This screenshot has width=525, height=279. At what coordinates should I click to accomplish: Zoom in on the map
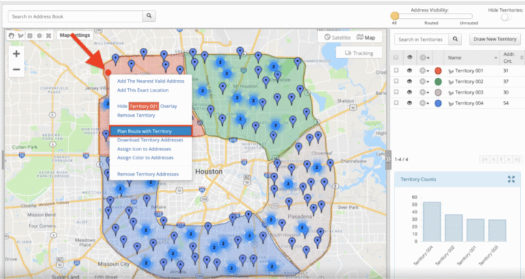16,54
